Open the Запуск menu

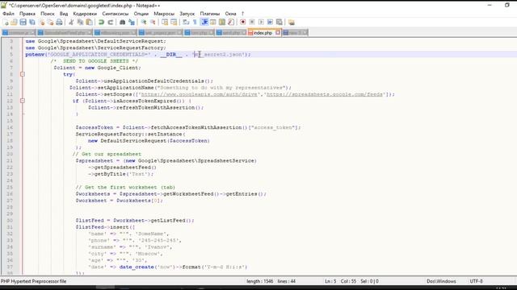point(187,14)
